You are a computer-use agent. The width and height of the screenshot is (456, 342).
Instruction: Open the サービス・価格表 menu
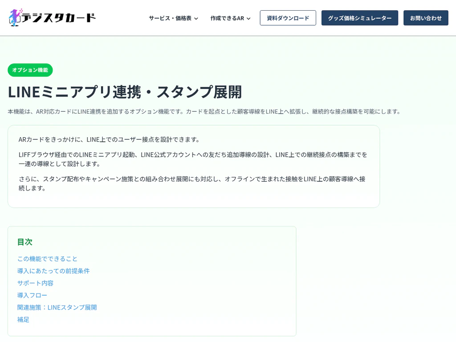click(173, 18)
